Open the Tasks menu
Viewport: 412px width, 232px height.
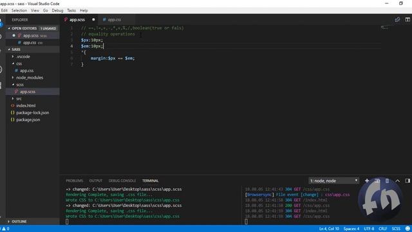[71, 10]
